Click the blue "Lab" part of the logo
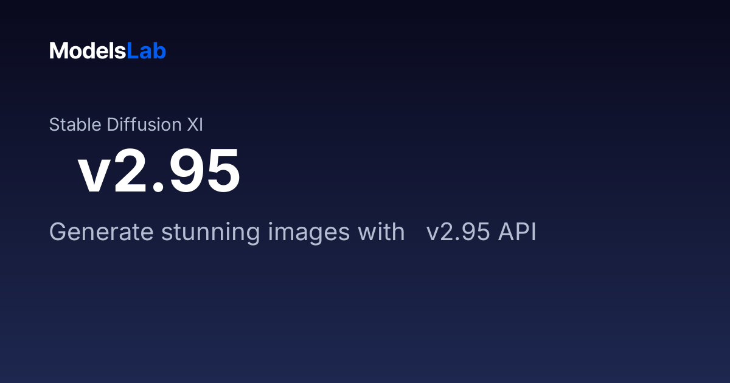Screen dimensions: 730x383 (146, 51)
